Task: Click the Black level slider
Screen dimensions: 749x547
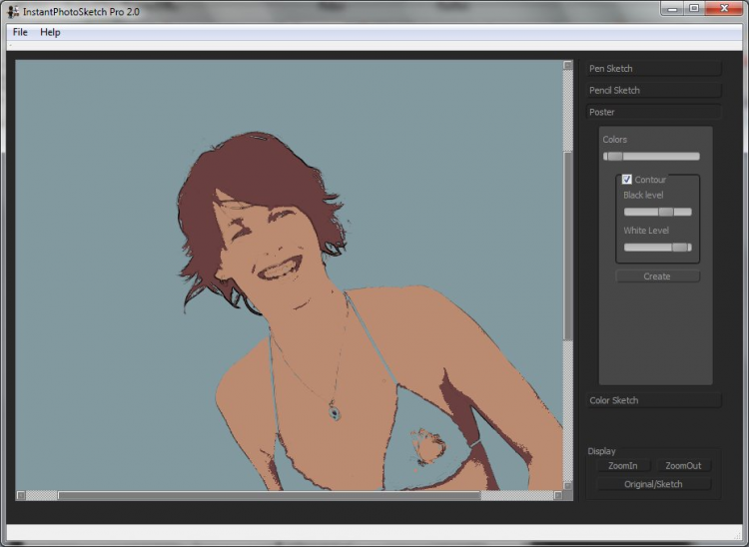Action: click(x=657, y=212)
